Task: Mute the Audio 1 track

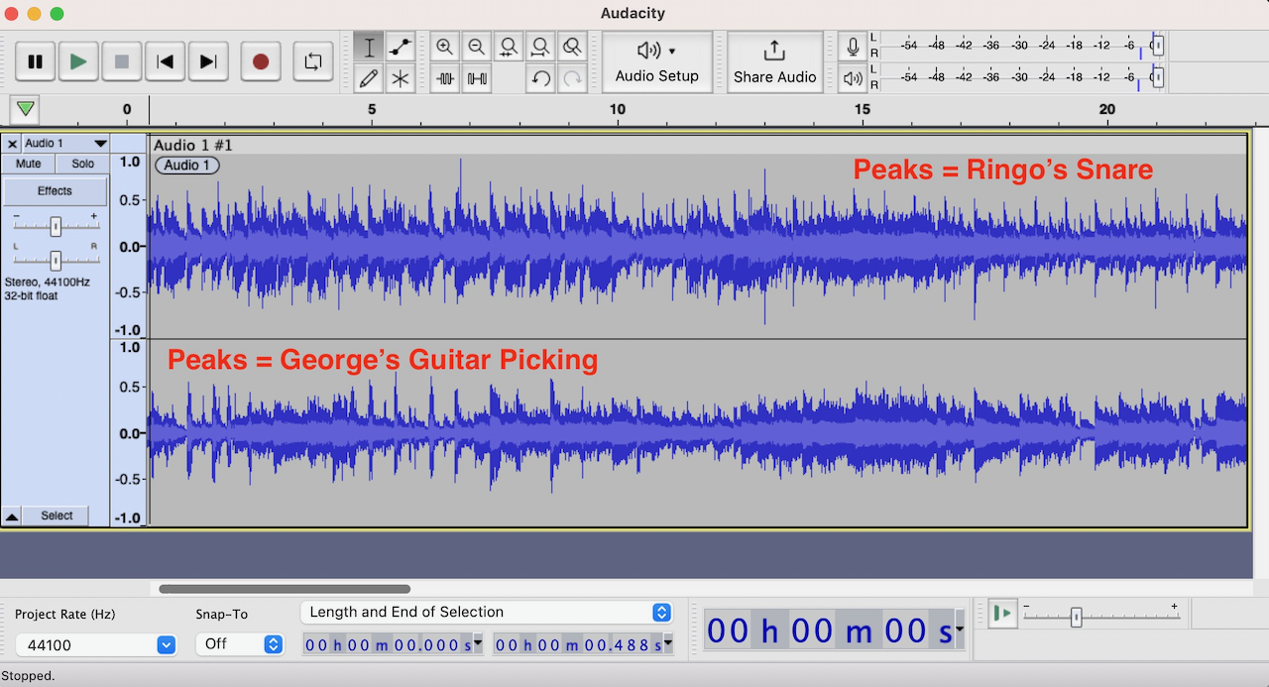Action: 29,164
